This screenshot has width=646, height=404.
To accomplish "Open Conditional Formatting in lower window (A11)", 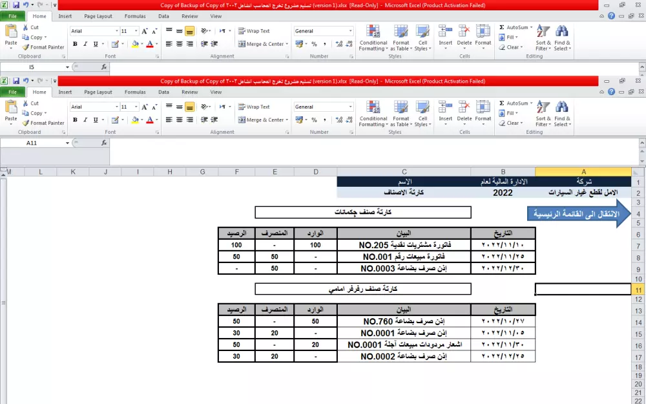I will pyautogui.click(x=373, y=113).
